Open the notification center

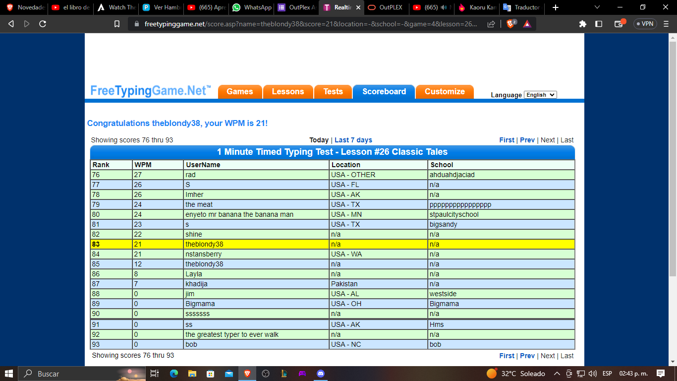(661, 374)
